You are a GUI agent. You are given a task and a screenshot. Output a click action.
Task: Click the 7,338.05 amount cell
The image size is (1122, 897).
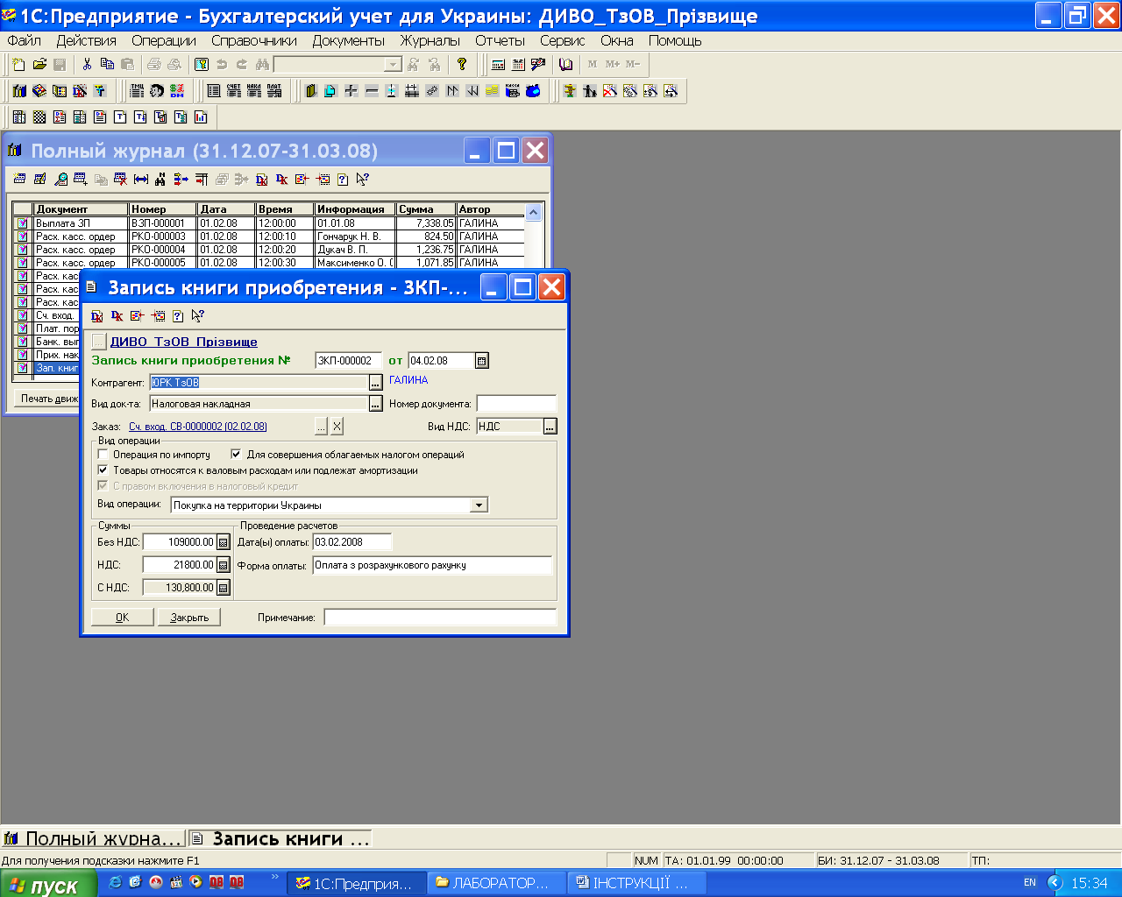[x=426, y=223]
